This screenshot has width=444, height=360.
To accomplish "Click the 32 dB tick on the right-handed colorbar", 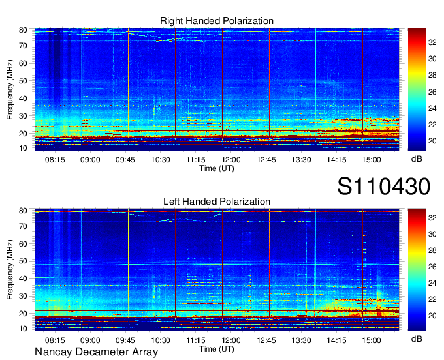I will 432,42.
